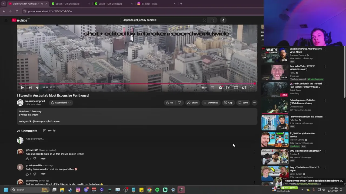Expand the description with ...more

56,121
